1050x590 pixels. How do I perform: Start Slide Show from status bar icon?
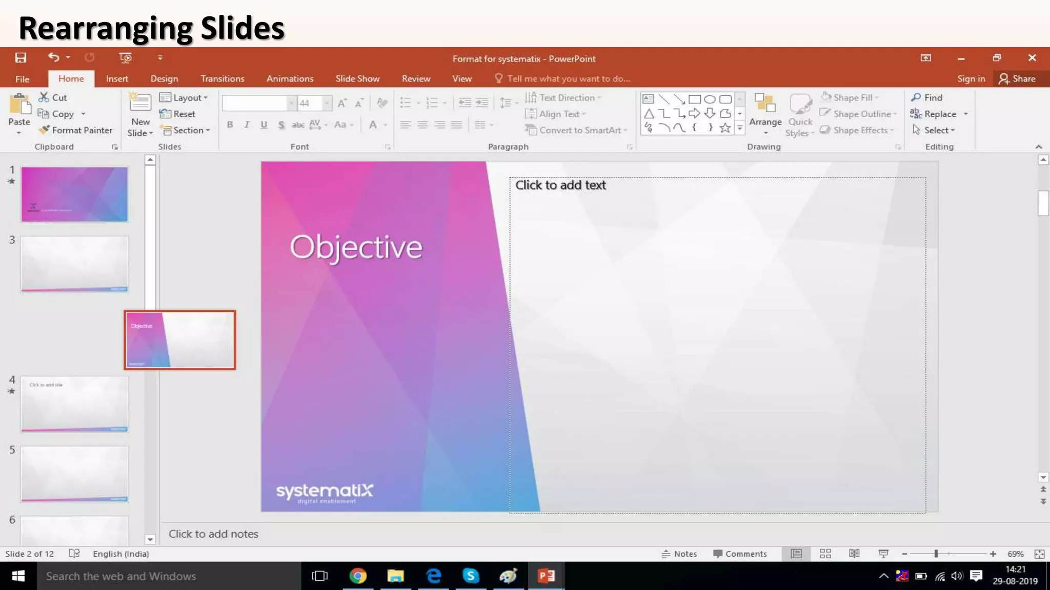pyautogui.click(x=883, y=554)
